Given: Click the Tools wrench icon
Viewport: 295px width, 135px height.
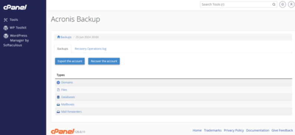Looking at the screenshot, I should coord(6,20).
